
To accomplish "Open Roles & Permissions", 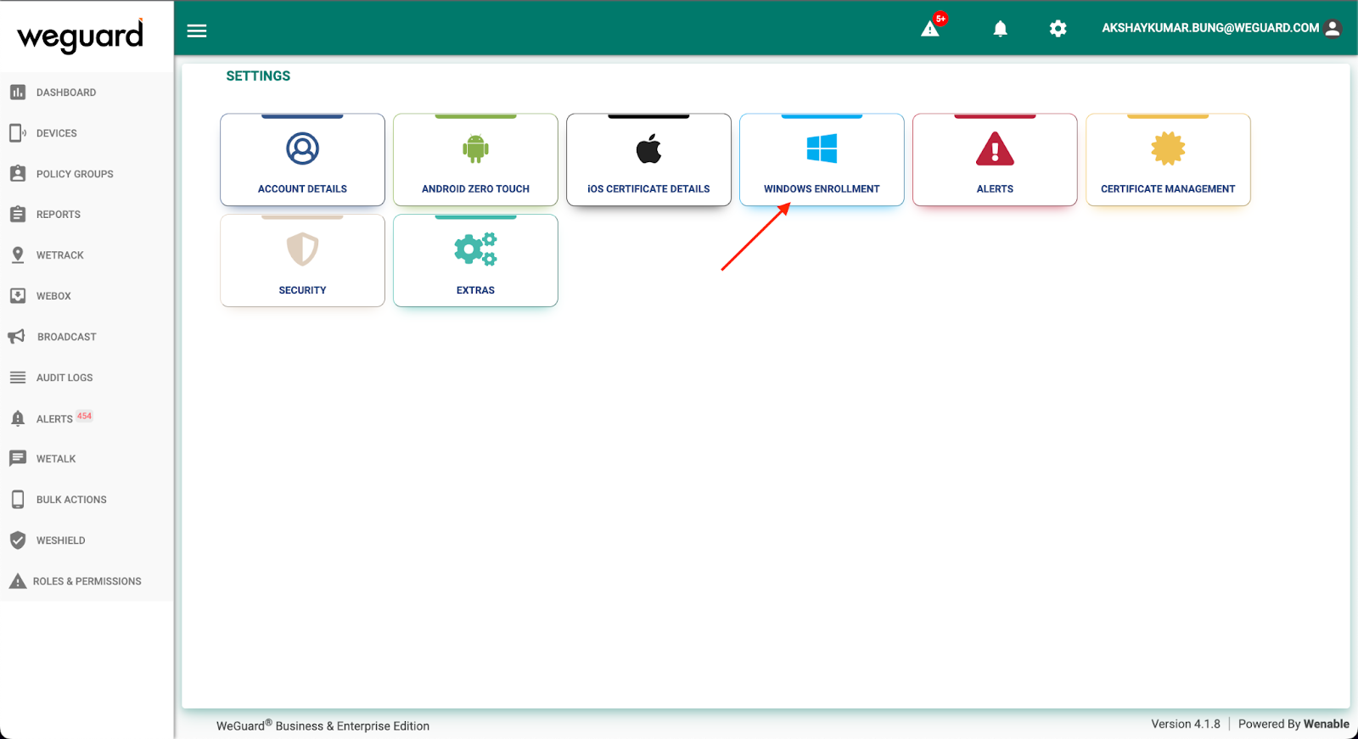I will [87, 581].
